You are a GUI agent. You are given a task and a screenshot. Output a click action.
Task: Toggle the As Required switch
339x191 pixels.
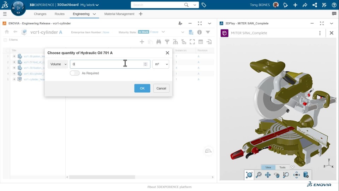tap(75, 73)
